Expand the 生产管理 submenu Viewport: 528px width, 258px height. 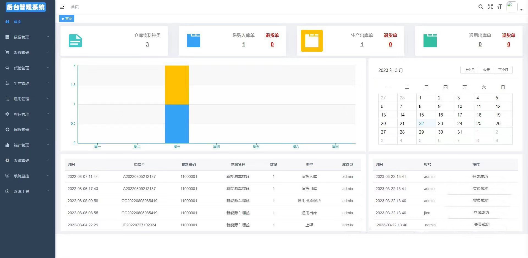tap(48, 83)
